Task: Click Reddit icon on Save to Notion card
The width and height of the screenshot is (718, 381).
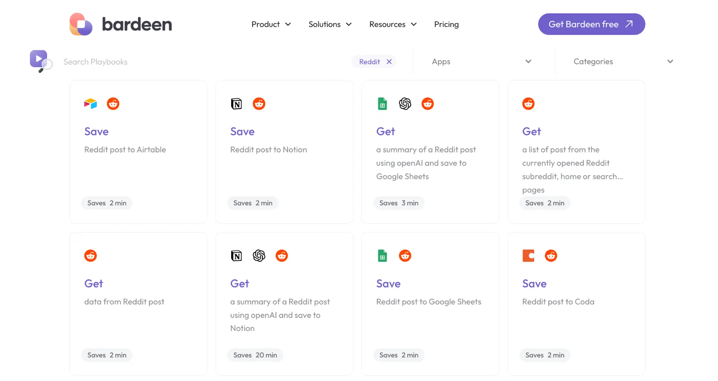Action: 259,103
